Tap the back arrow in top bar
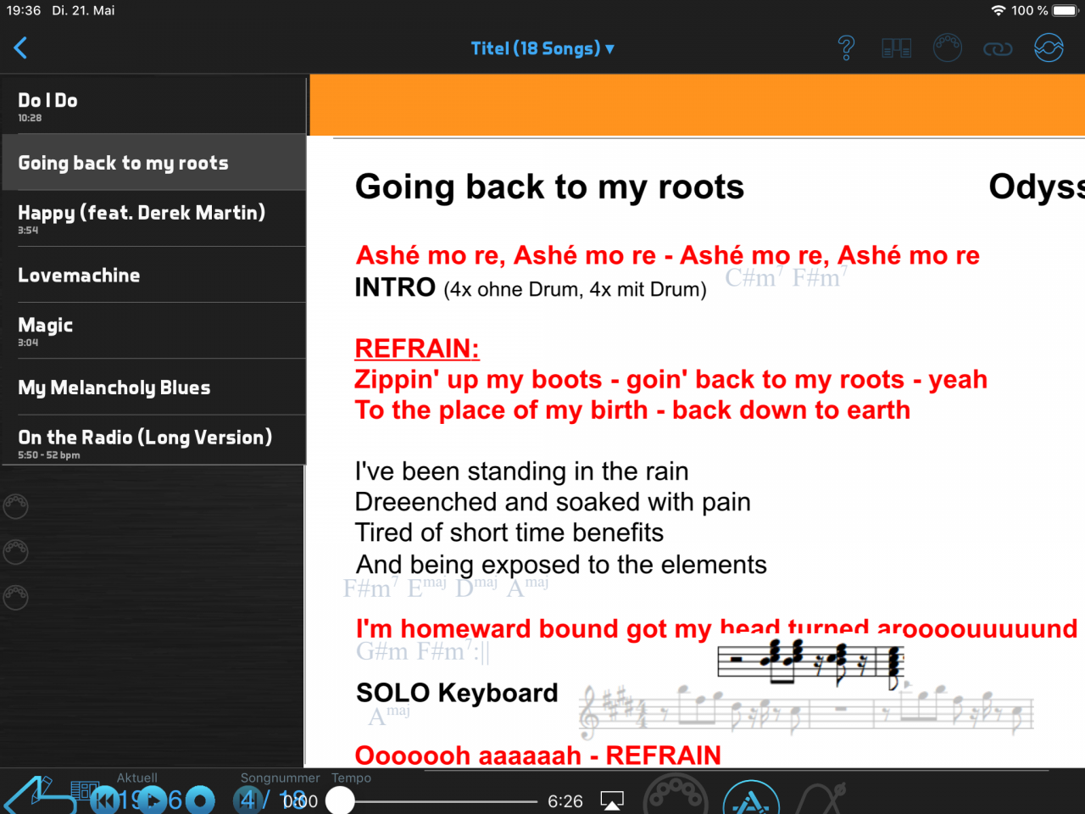This screenshot has width=1085, height=814. pos(21,48)
